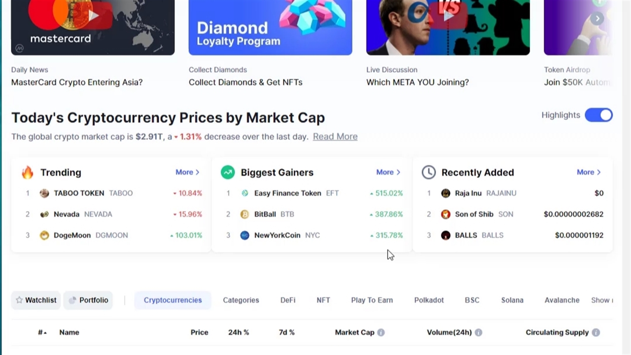
Task: Open the Portfolio button
Action: click(88, 300)
